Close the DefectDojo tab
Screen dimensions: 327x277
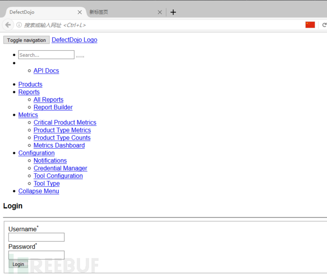[x=80, y=12]
